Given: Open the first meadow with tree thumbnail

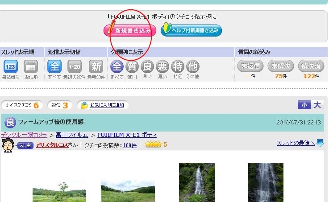Looking at the screenshot, I should point(59,191).
